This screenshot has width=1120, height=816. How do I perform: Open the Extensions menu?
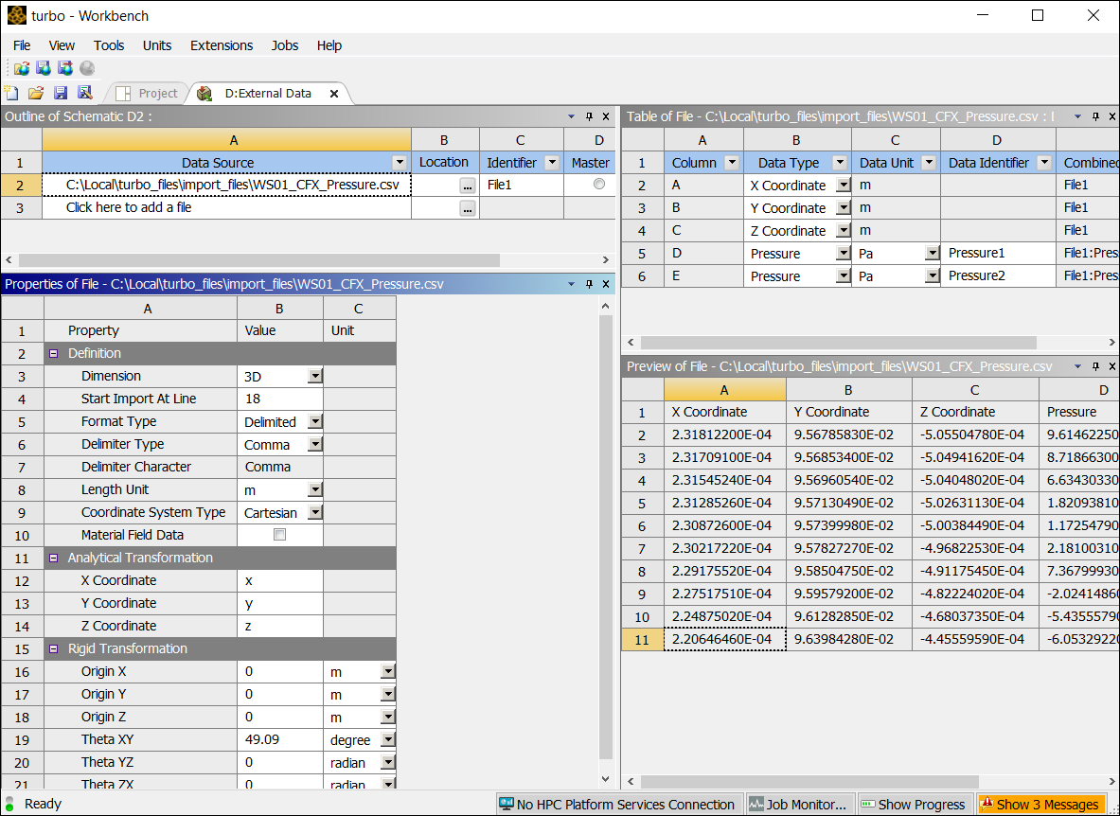pyautogui.click(x=222, y=45)
